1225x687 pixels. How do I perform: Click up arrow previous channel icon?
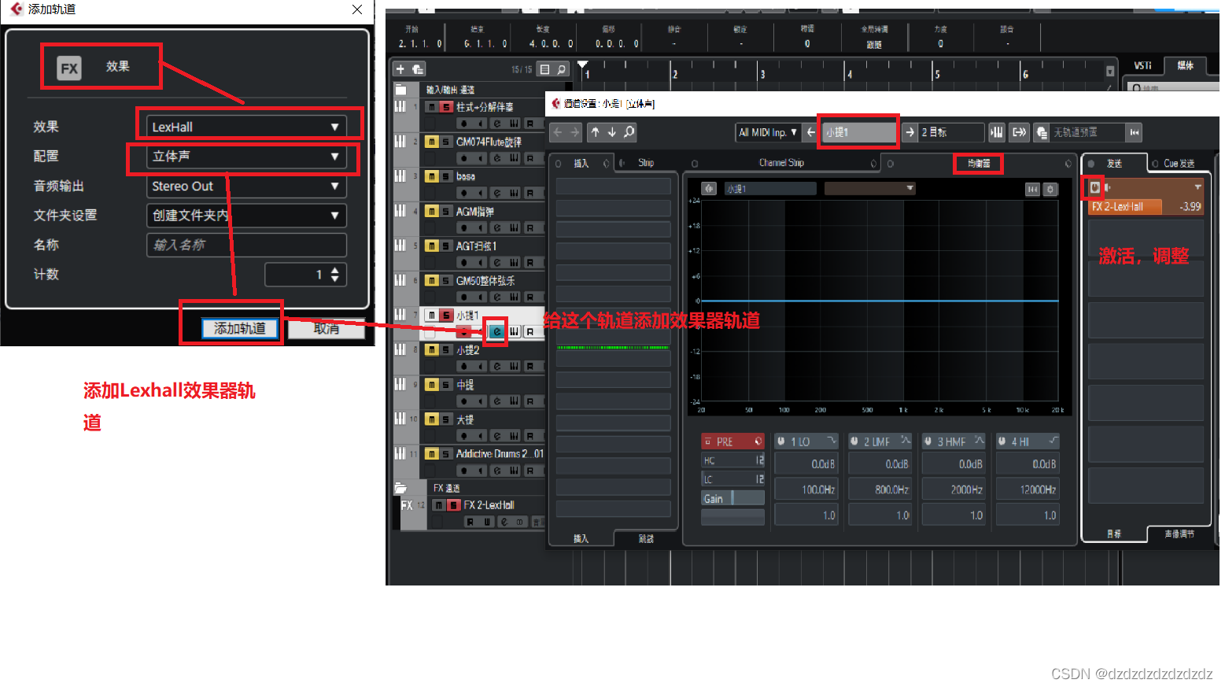pos(595,132)
